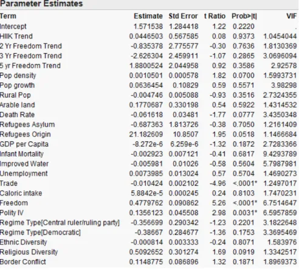The image size is (299, 270).
Task: Click Freedom t Ratio 5.26
Action: tap(219, 203)
